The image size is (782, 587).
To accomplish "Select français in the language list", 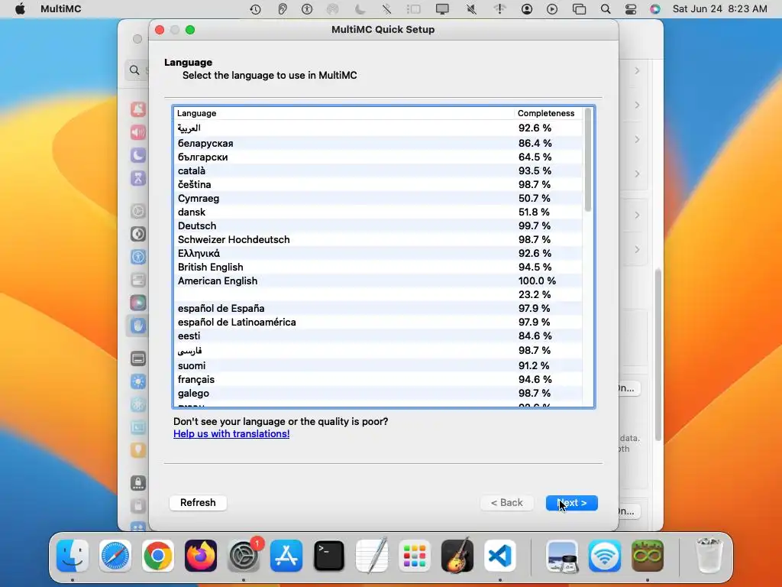I will click(x=378, y=379).
